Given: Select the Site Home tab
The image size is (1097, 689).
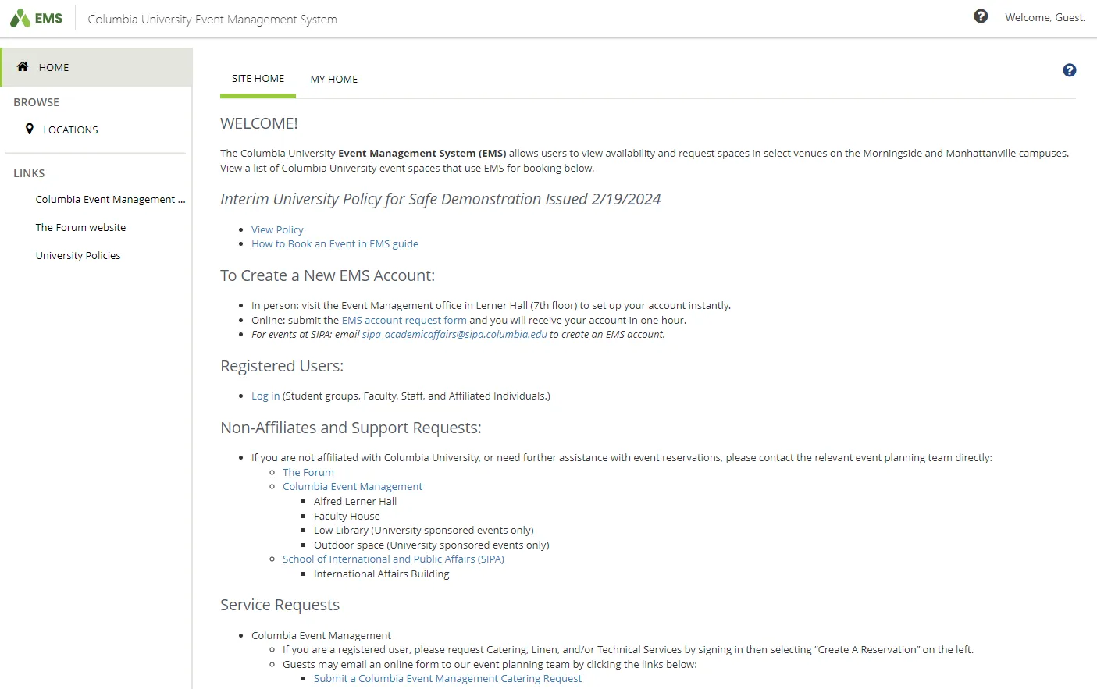Looking at the screenshot, I should [x=258, y=79].
